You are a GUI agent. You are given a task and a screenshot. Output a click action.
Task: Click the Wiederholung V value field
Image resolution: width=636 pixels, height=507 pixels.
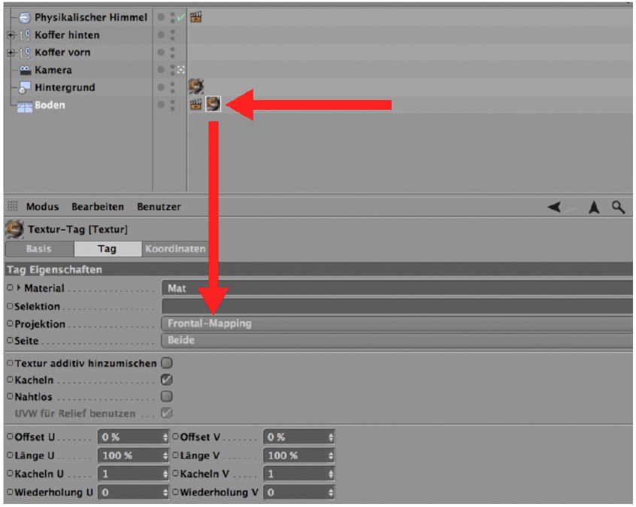click(x=295, y=493)
